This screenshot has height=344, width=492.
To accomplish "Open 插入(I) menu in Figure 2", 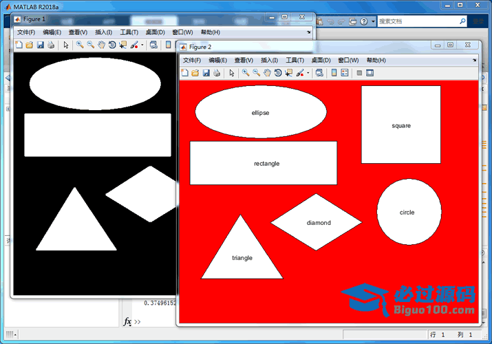I will tap(269, 61).
